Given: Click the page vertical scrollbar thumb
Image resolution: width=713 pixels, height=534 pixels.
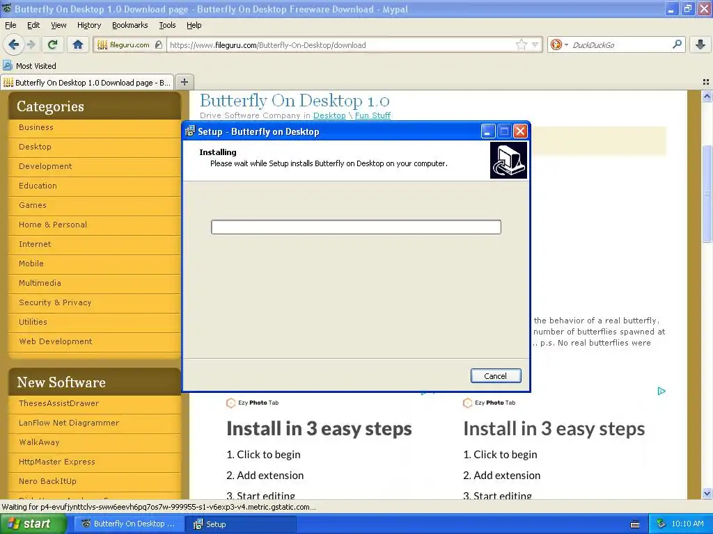Looking at the screenshot, I should [707, 194].
